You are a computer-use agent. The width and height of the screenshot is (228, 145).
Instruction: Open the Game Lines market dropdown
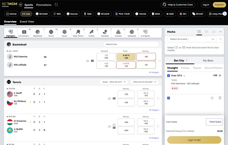(131, 44)
